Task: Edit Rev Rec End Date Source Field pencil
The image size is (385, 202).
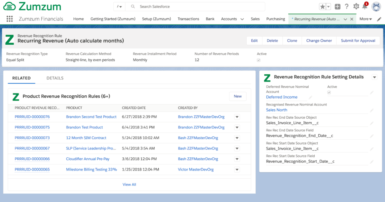Action: coord(372,136)
